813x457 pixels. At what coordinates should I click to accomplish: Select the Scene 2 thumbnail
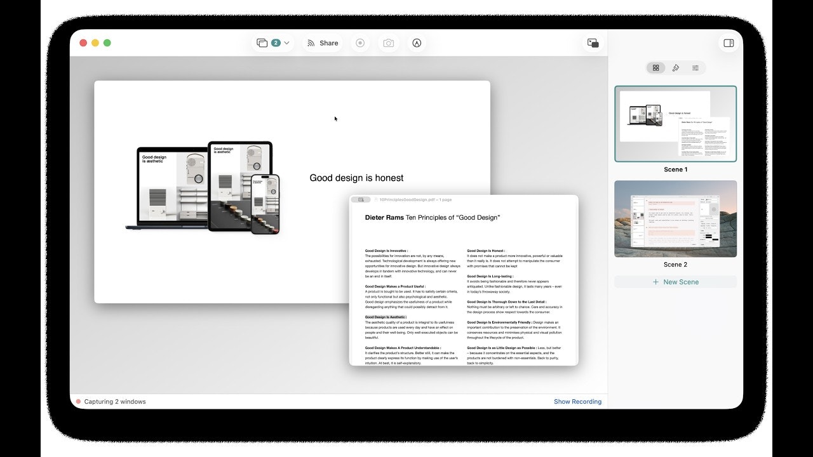676,219
